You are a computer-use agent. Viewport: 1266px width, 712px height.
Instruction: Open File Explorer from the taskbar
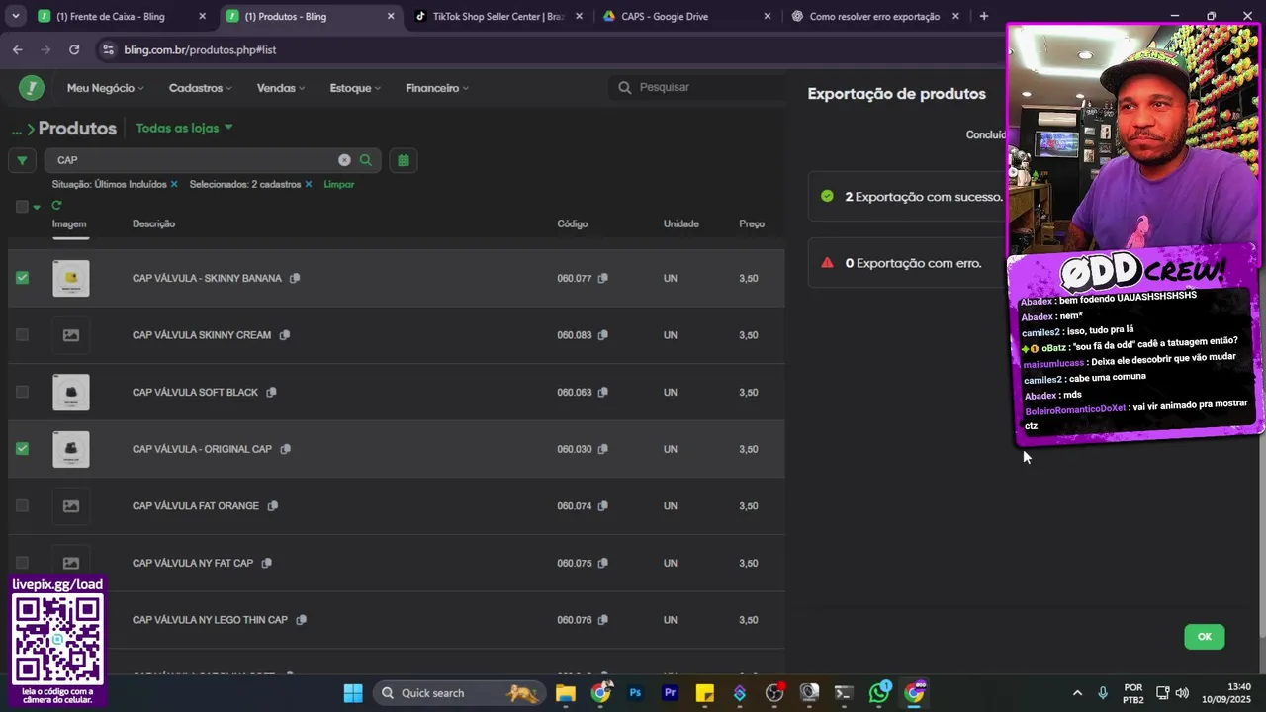click(566, 693)
